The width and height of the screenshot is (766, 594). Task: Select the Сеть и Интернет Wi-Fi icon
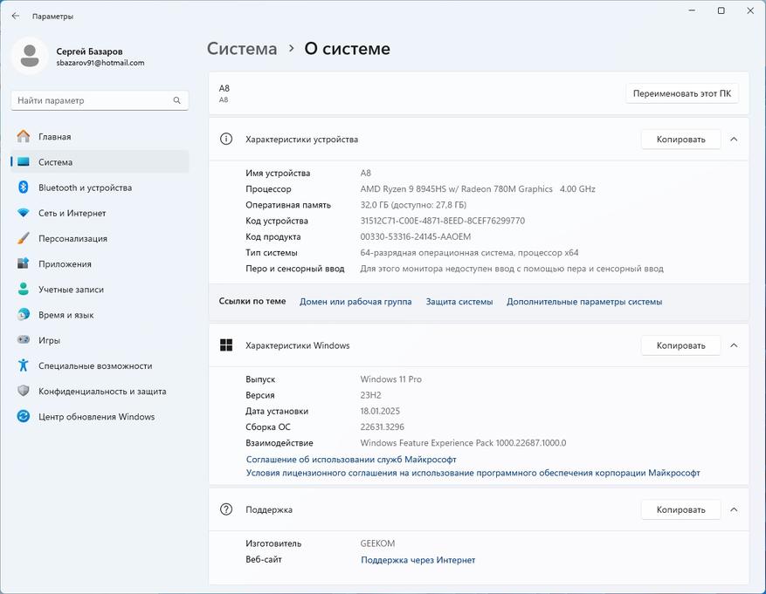(24, 213)
